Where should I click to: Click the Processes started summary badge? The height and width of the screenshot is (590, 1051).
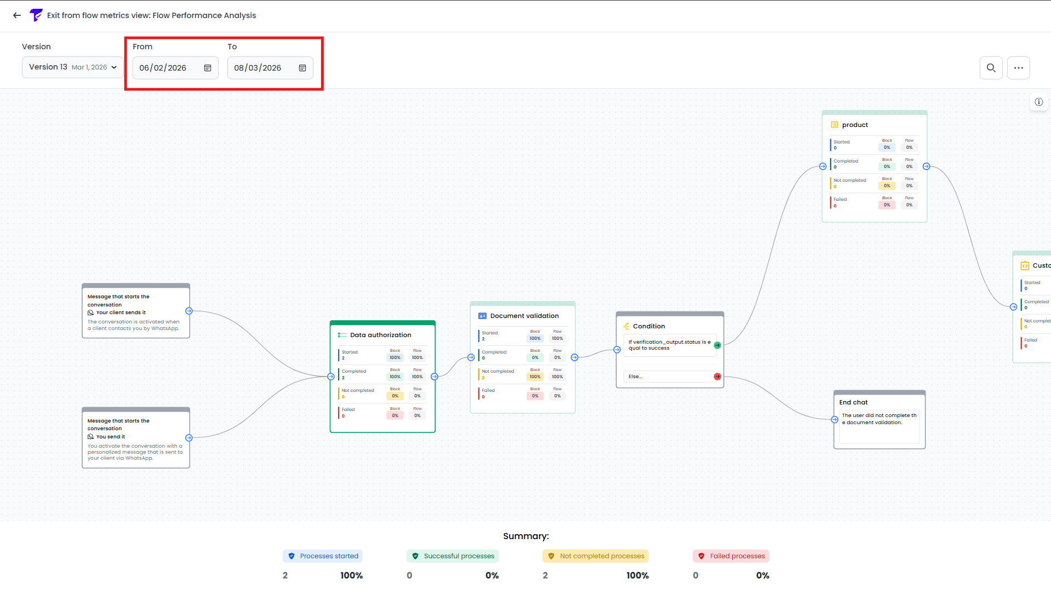click(x=322, y=556)
